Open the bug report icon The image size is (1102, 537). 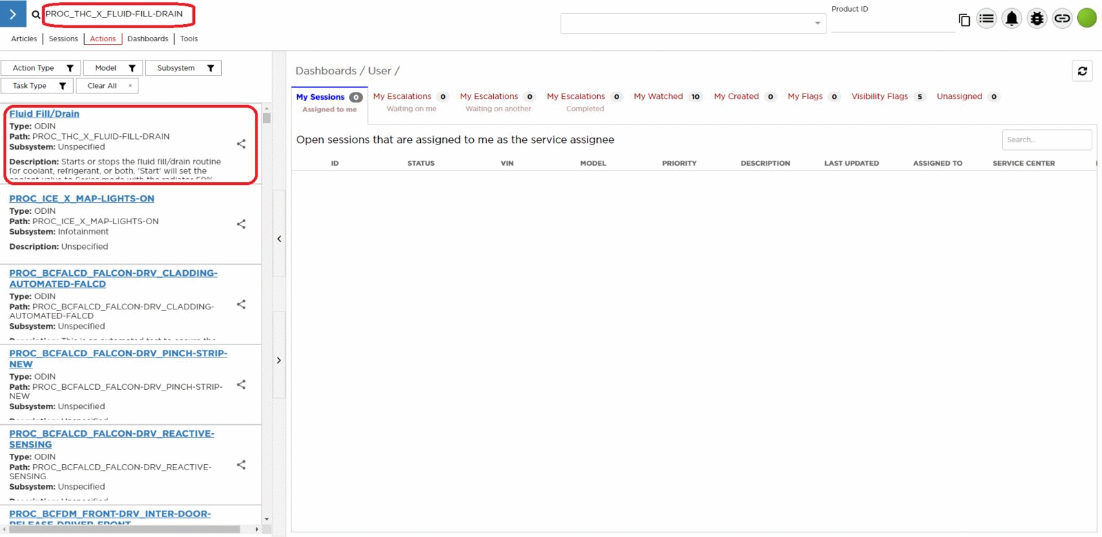[1037, 19]
